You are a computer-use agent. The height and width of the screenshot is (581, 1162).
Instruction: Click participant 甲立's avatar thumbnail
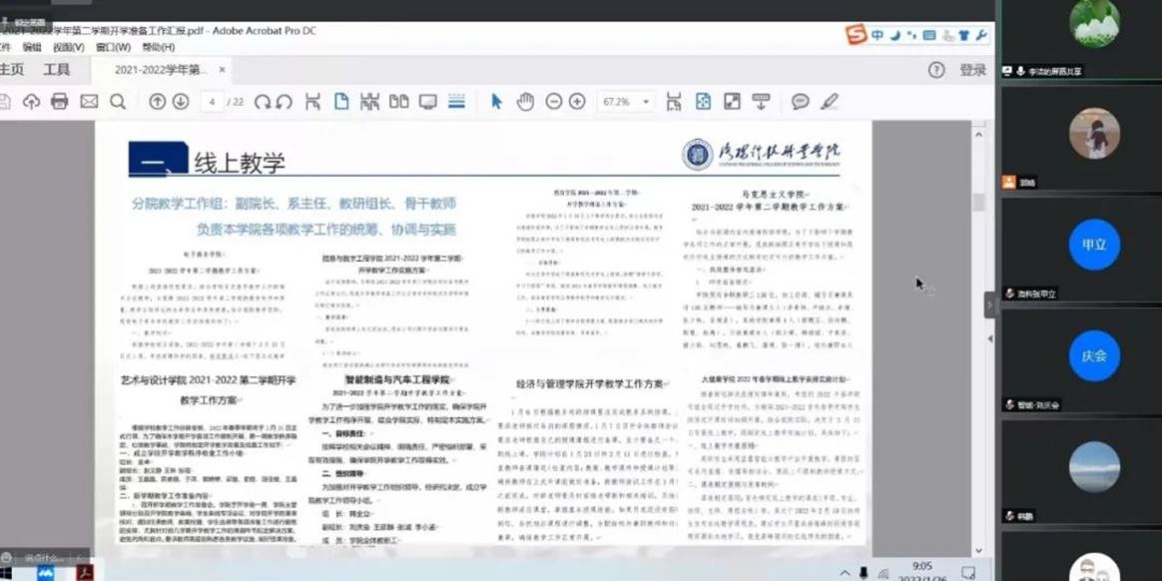[x=1094, y=244]
